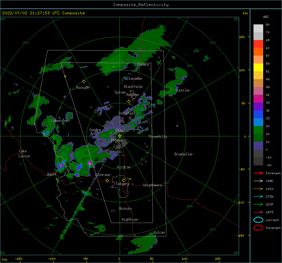Click the HighRiver city label
The image size is (282, 263).
pyautogui.click(x=130, y=220)
